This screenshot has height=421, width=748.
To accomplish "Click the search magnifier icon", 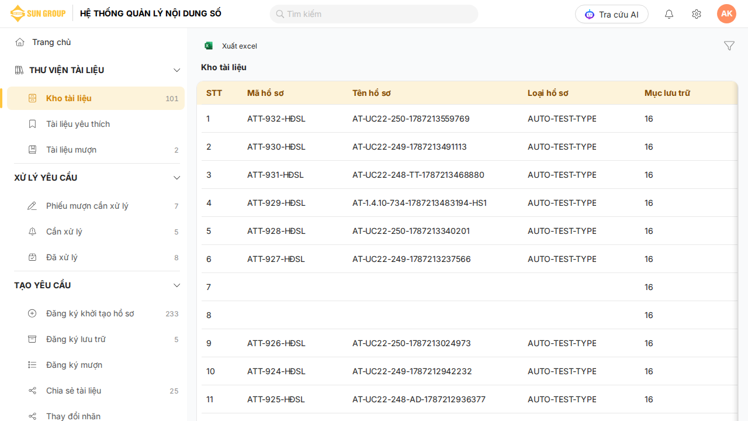I will [x=280, y=14].
